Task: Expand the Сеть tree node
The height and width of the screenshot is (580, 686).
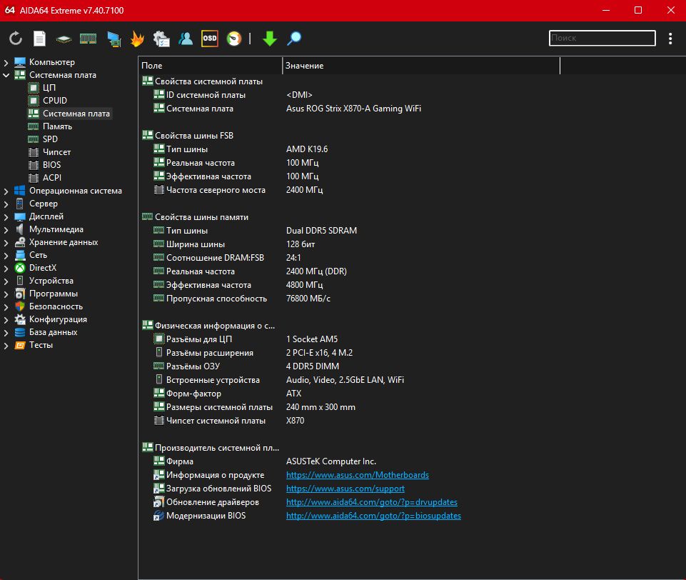Action: point(6,256)
